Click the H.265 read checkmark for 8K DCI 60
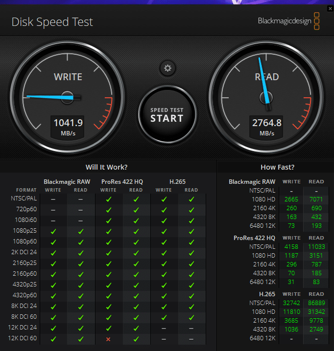This screenshot has height=351, width=334. point(191,317)
